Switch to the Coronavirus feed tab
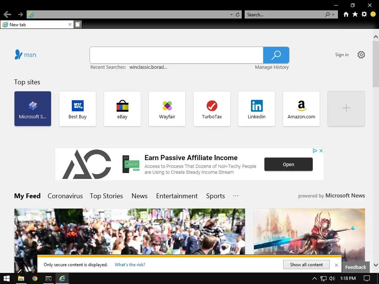Screen dimensions: 379x284 click(65, 196)
